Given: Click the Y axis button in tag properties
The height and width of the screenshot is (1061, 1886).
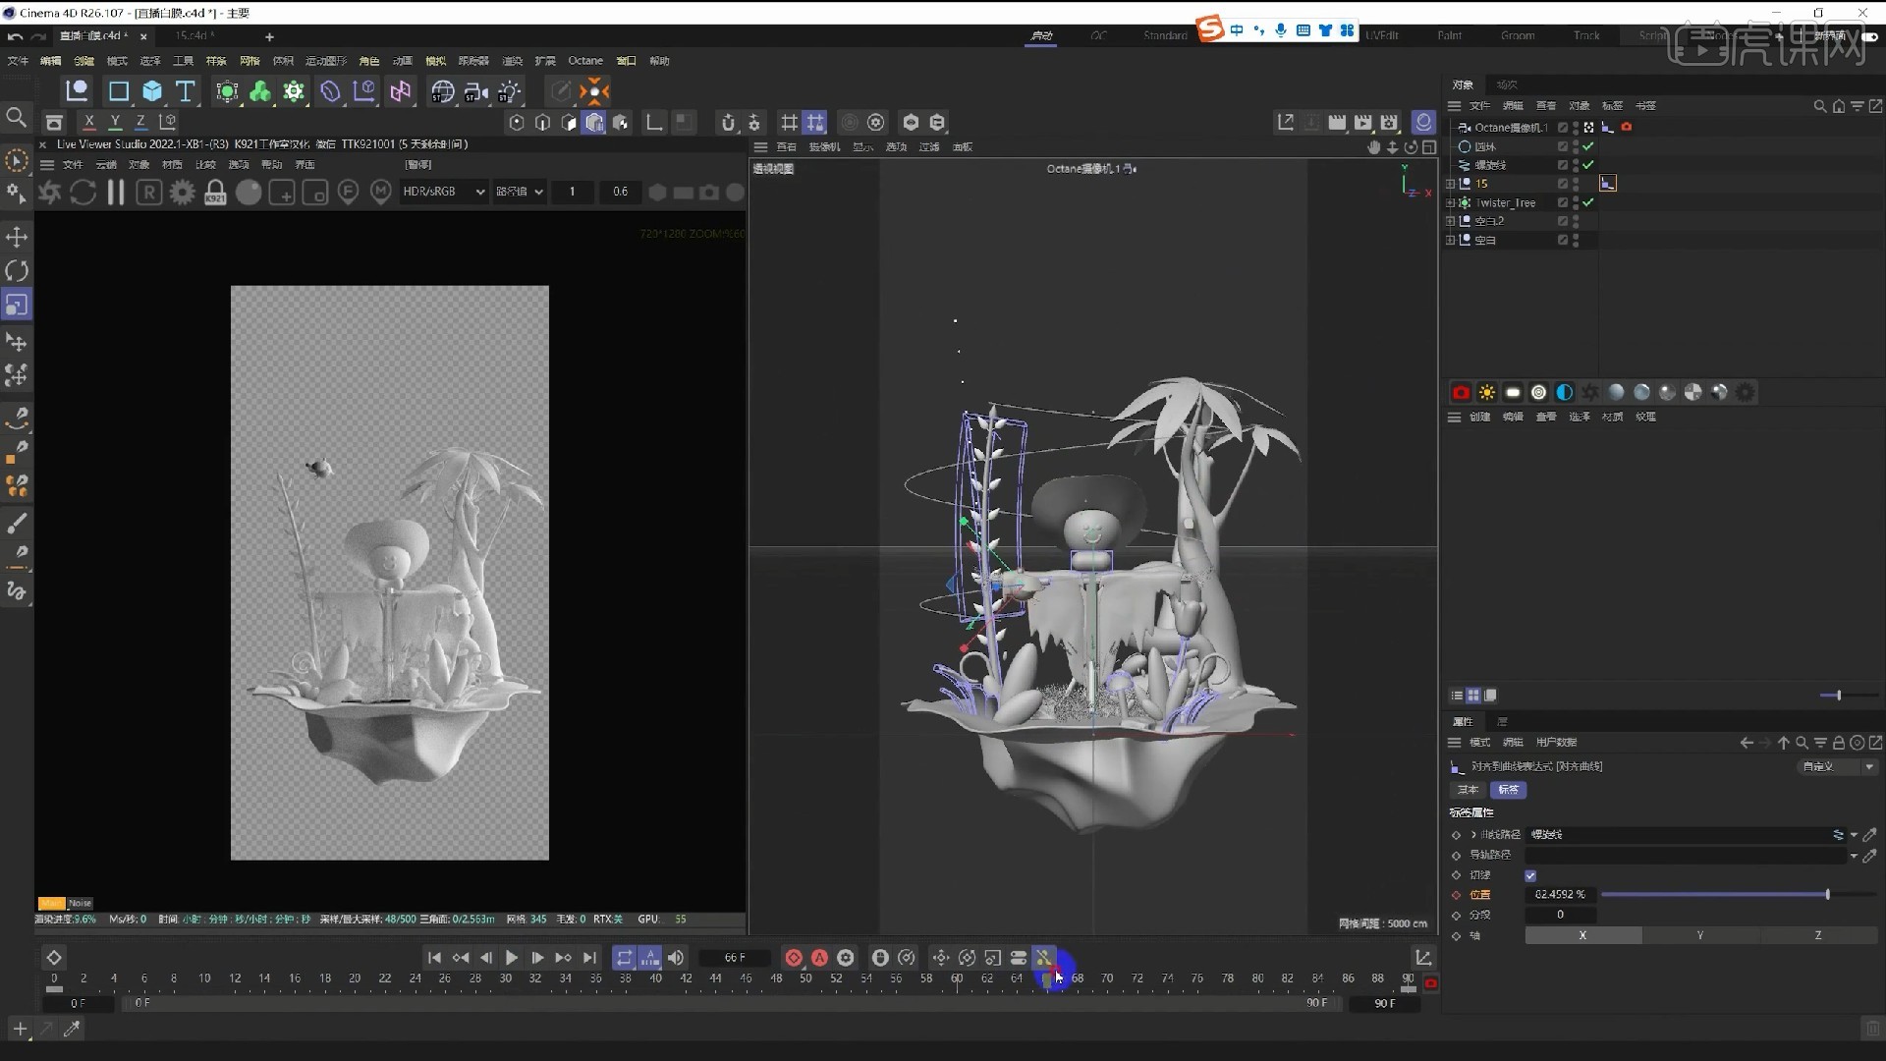Looking at the screenshot, I should pos(1698,935).
